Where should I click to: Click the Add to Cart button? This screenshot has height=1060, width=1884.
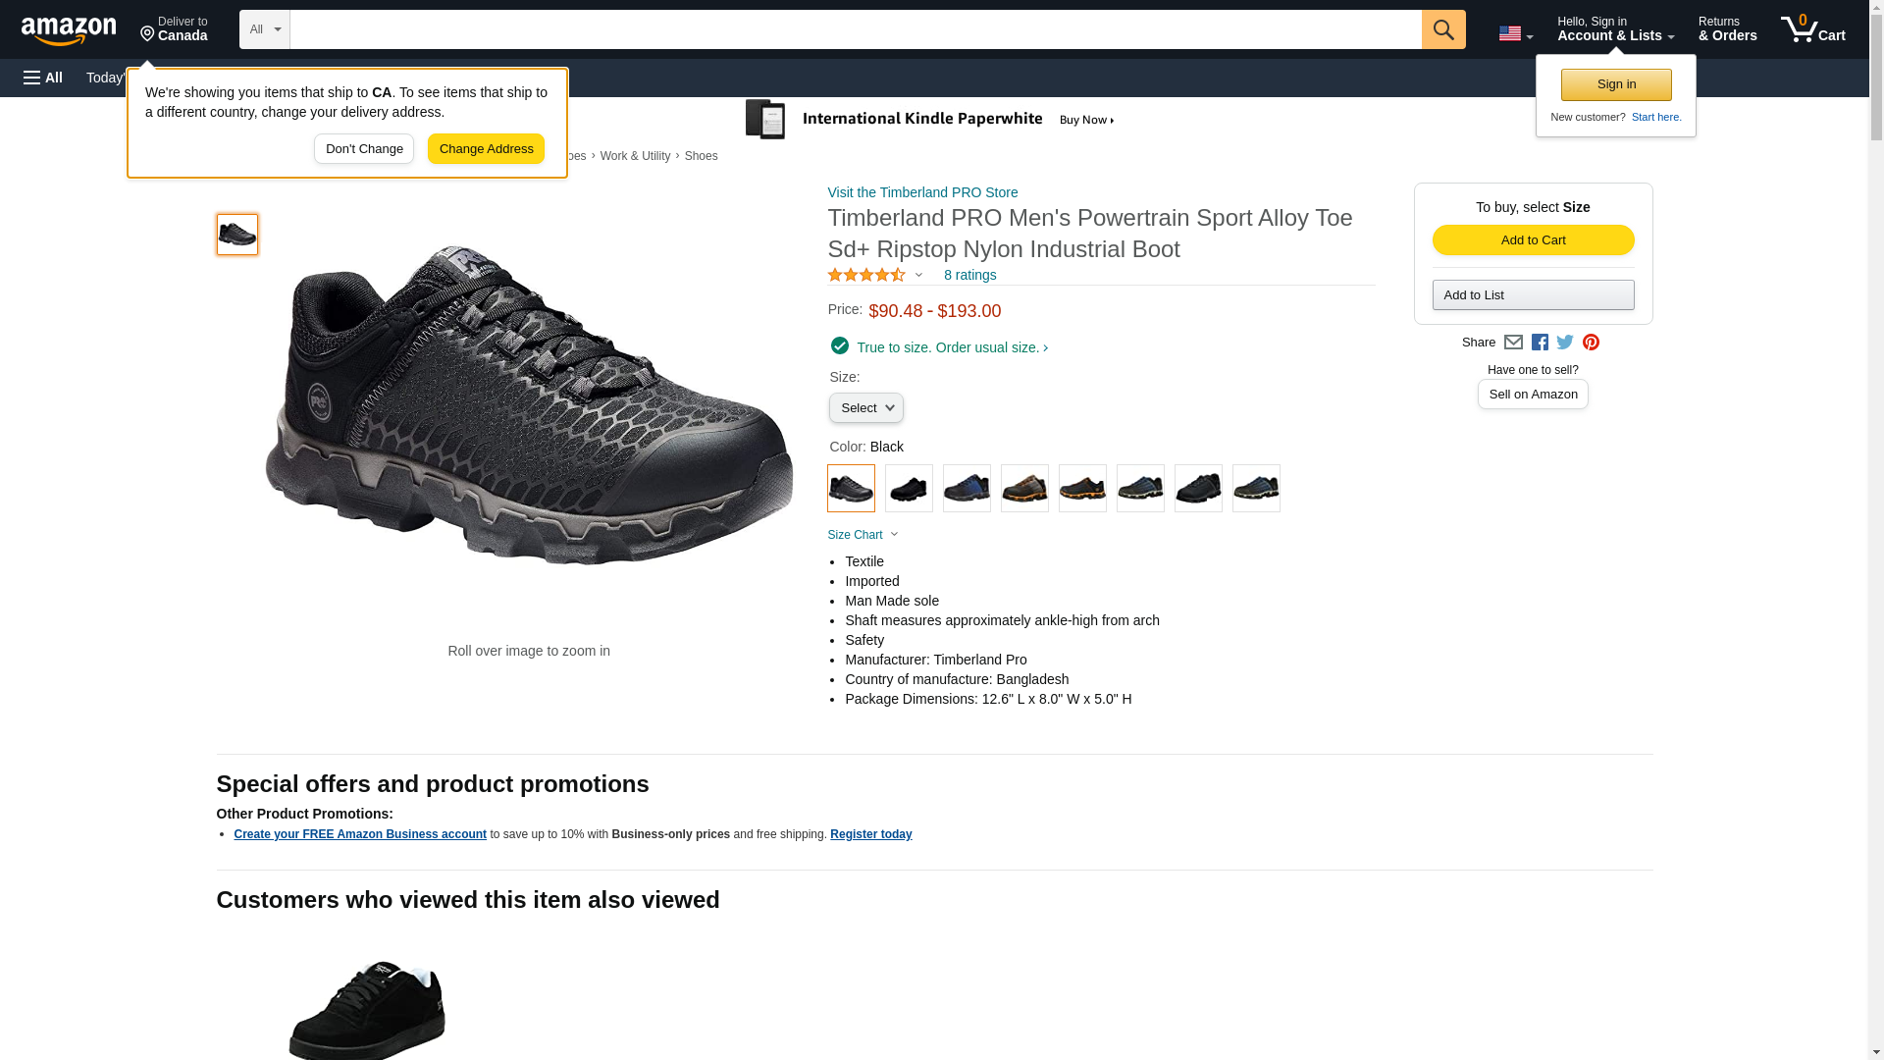point(1533,240)
